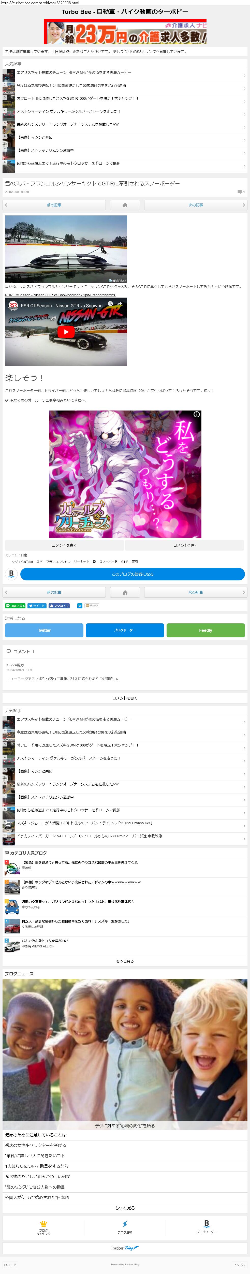Go to 次の記事 below the article title
The height and width of the screenshot is (1274, 250).
(196, 205)
